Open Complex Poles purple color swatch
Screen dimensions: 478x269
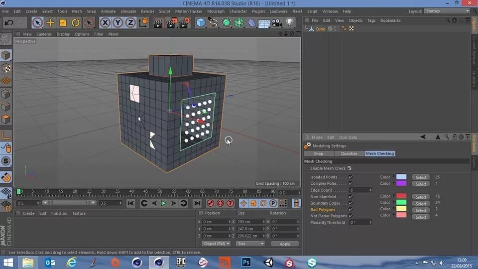[401, 183]
